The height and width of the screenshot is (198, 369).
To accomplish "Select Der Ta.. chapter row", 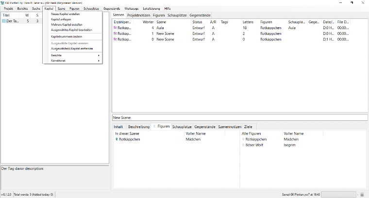I will click(x=22, y=21).
